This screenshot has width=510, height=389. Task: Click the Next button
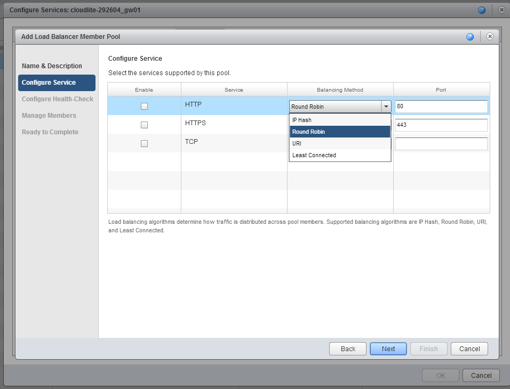(x=388, y=349)
